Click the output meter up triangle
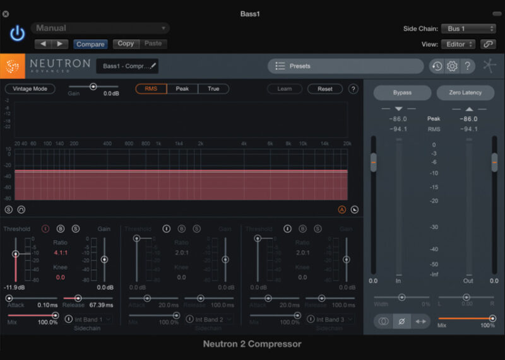Image resolution: width=505 pixels, height=360 pixels. (x=469, y=108)
